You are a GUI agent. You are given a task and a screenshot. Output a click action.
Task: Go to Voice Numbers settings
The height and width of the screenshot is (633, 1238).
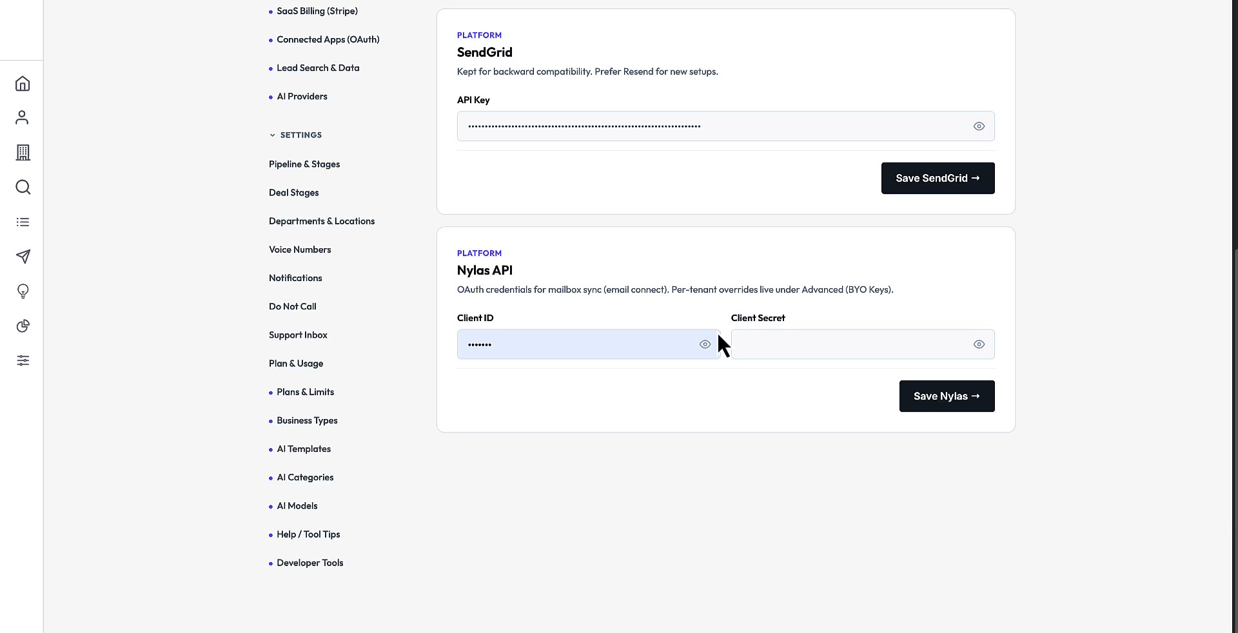point(300,249)
